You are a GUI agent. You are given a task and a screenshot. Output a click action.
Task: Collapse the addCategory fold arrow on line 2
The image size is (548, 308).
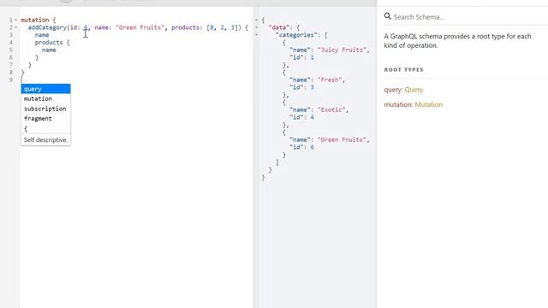click(x=16, y=27)
